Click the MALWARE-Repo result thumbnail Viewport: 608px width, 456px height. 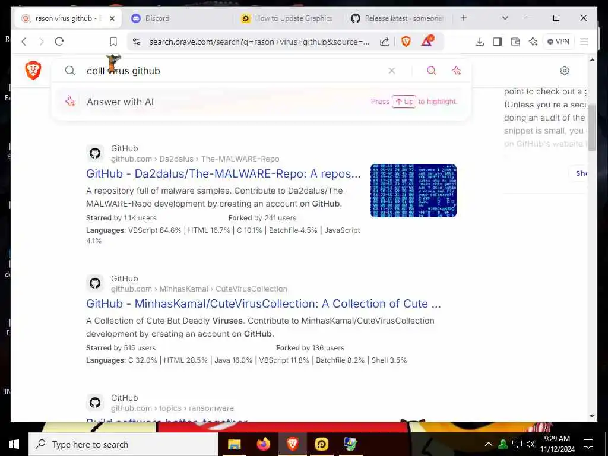click(413, 191)
